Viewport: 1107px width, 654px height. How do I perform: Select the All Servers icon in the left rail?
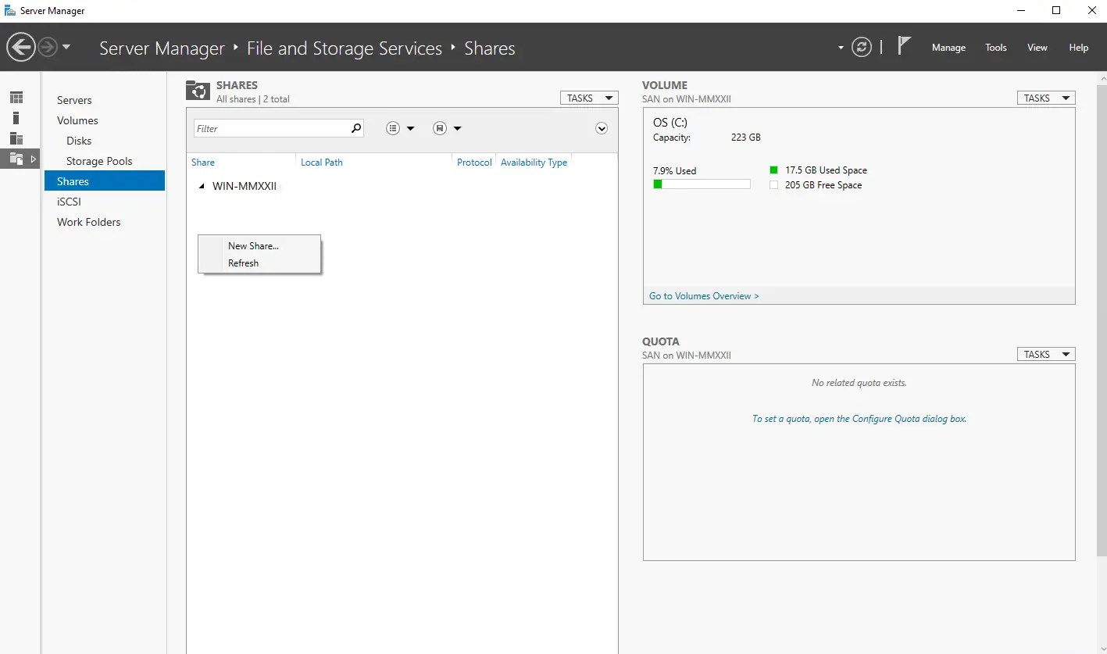(x=16, y=138)
